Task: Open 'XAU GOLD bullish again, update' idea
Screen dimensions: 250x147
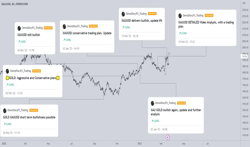Action: tap(176, 112)
